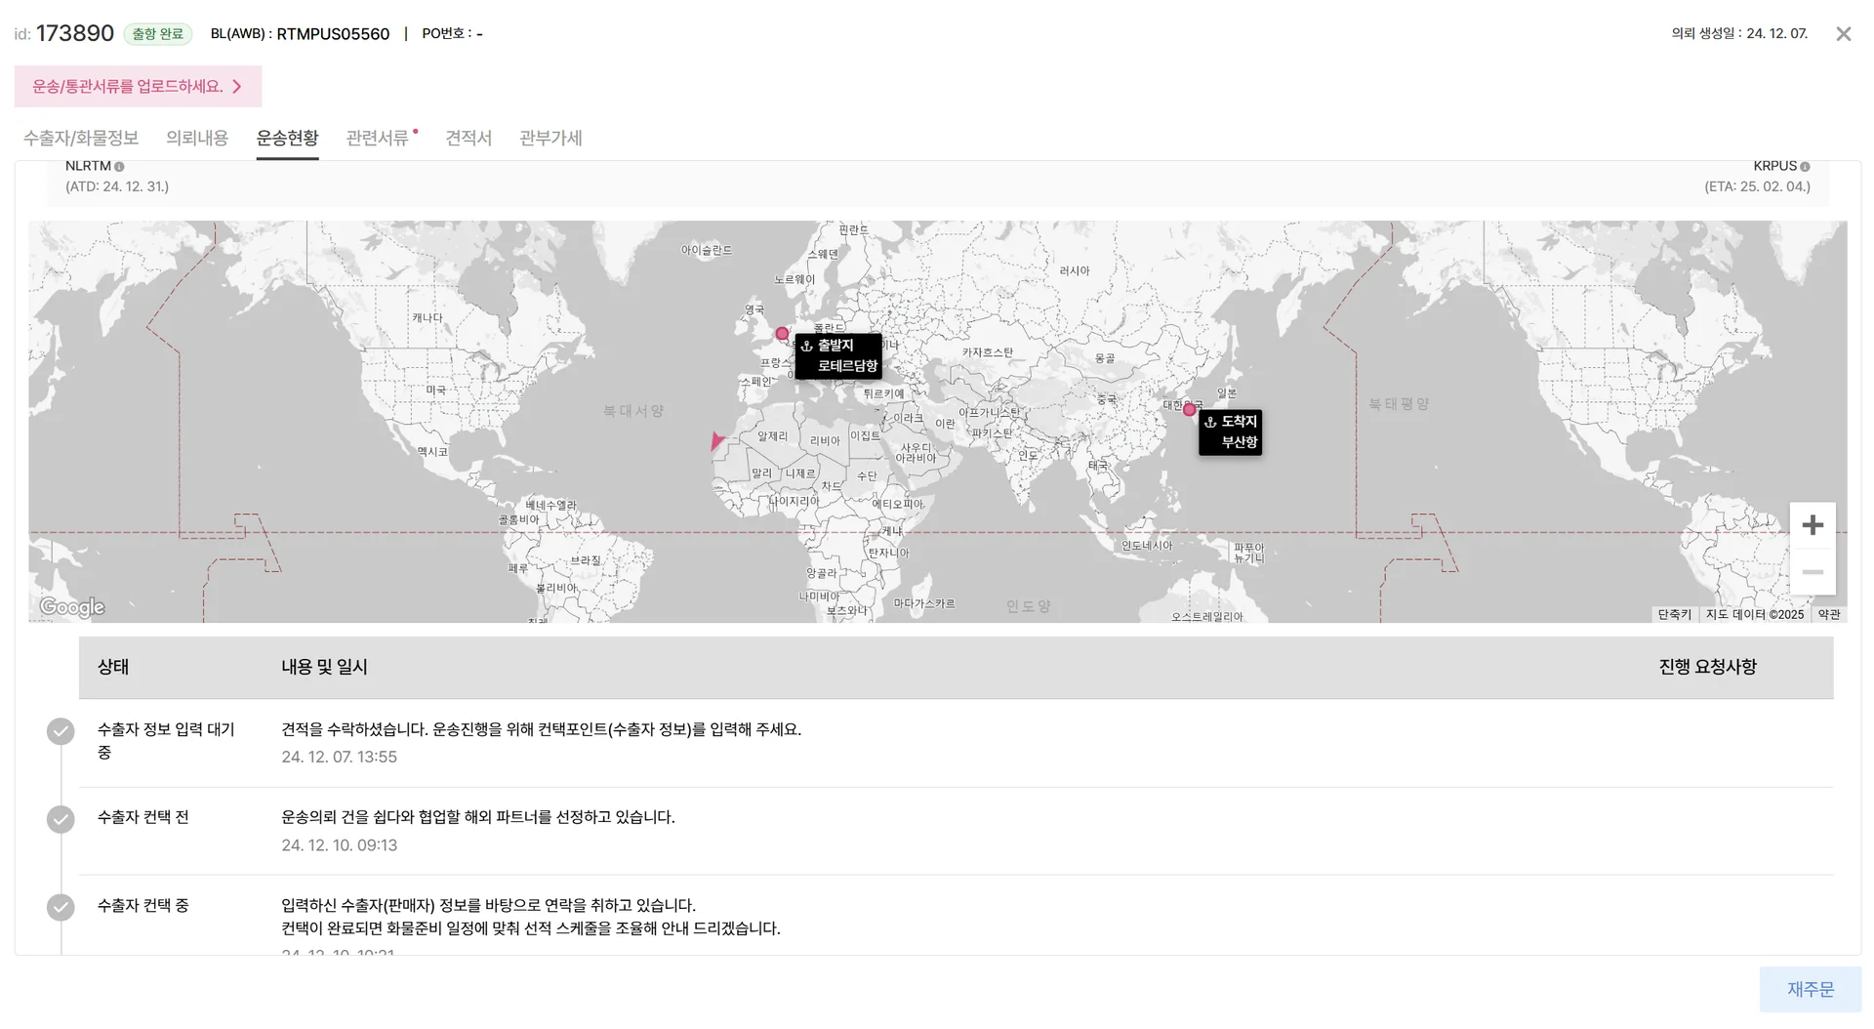Click the 출항 완료 status badge
The height and width of the screenshot is (1029, 1874).
[158, 34]
